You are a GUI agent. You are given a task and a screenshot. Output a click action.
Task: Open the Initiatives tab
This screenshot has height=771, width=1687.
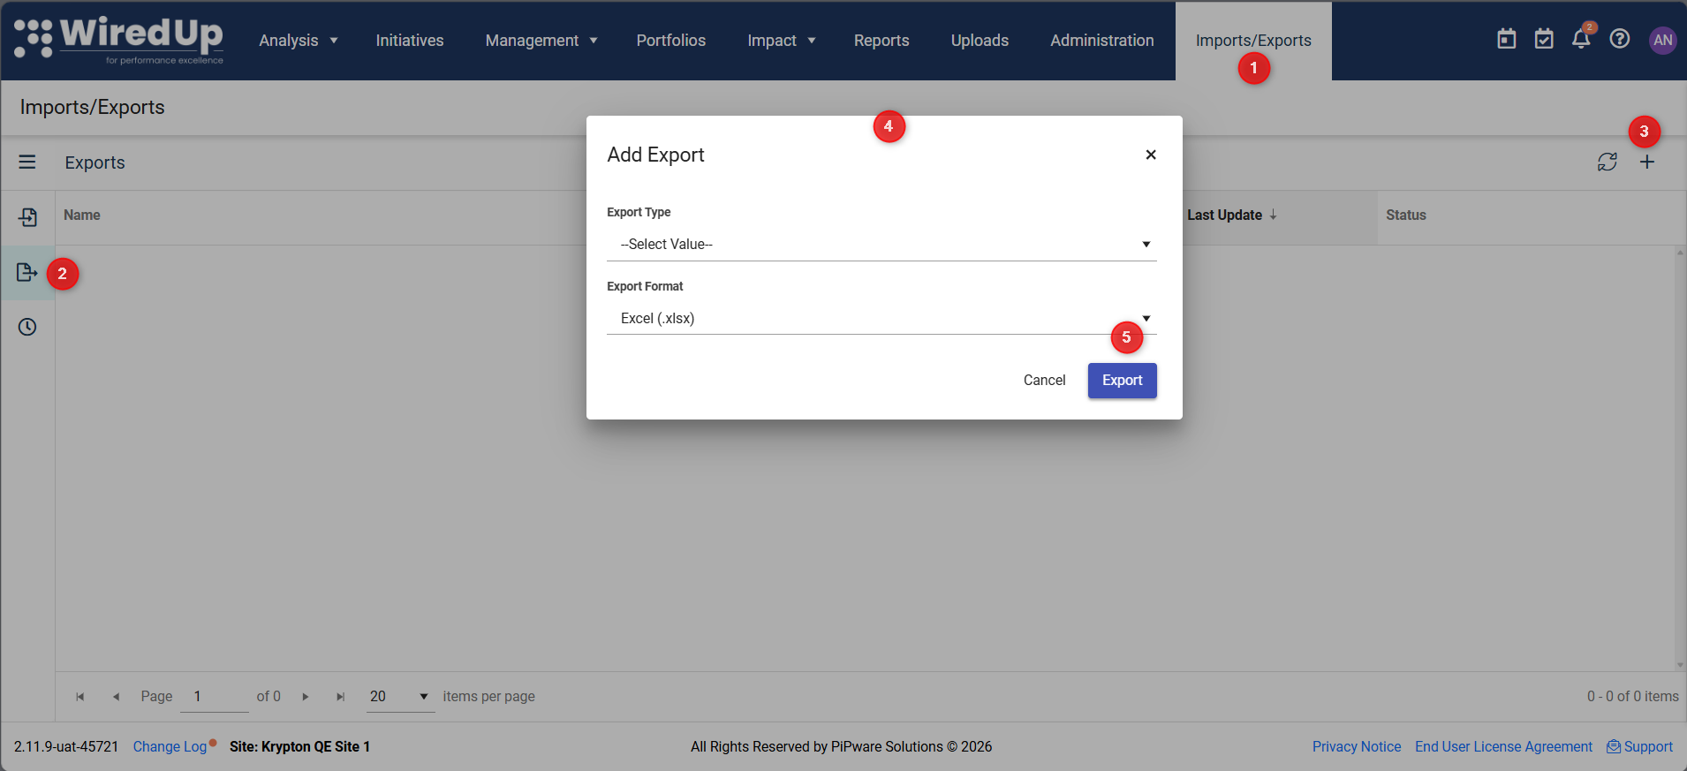(410, 41)
